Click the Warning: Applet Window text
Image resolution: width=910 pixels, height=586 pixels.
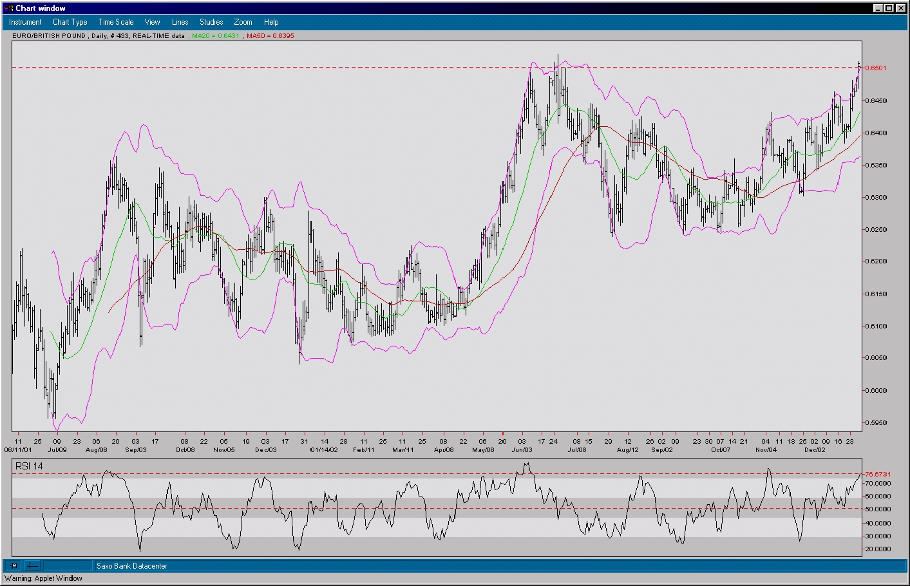tap(43, 578)
